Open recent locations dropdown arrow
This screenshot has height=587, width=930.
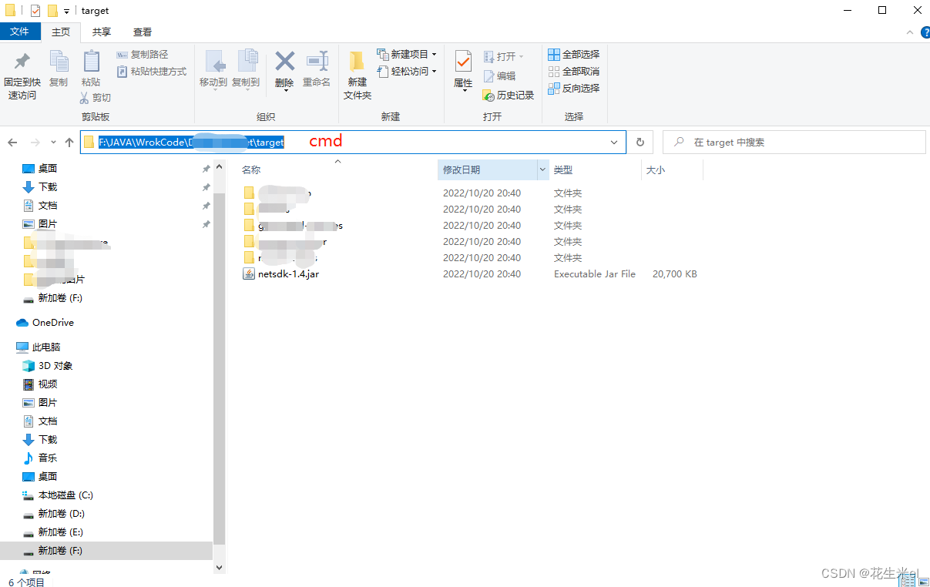(53, 143)
